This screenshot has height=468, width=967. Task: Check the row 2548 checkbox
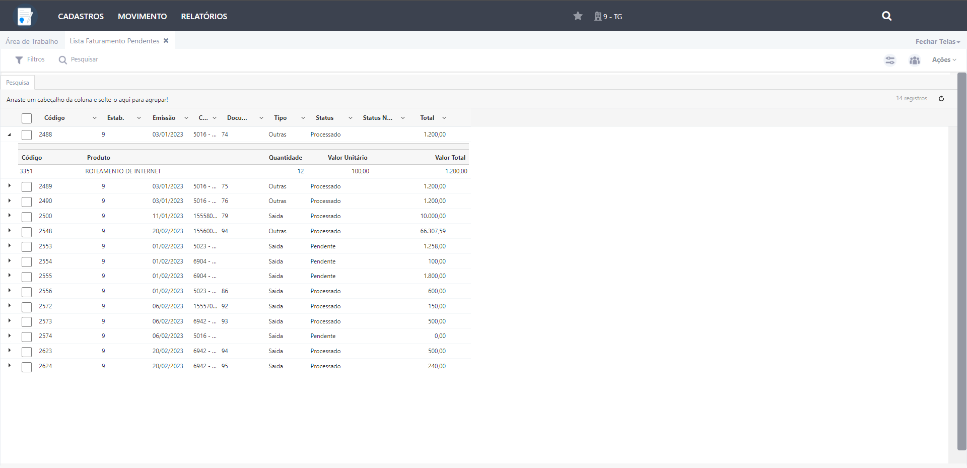coord(27,232)
